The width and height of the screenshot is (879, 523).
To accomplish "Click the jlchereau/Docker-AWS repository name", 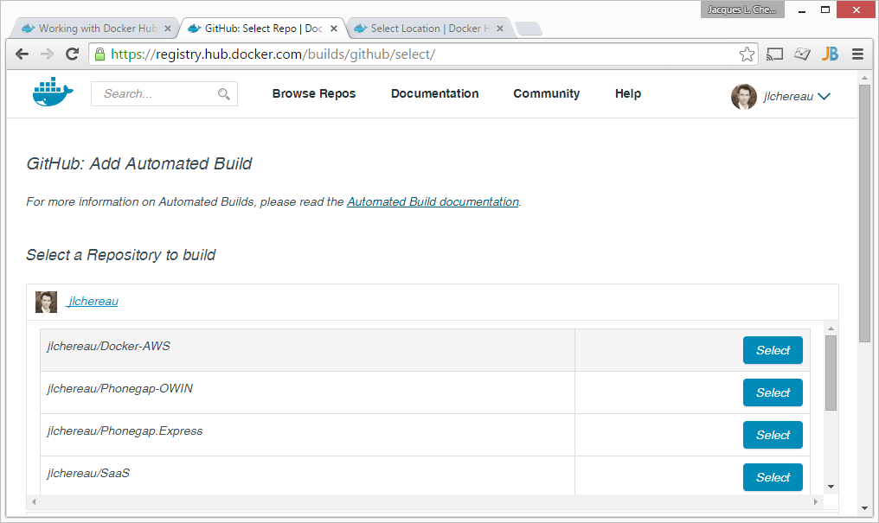I will click(x=109, y=346).
